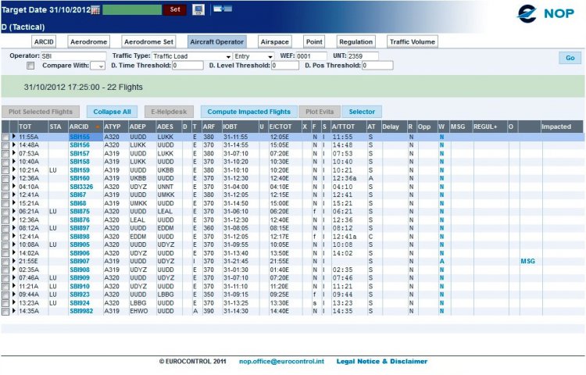The width and height of the screenshot is (586, 375).
Task: Click the D. Time Threshold field
Action: [x=188, y=66]
